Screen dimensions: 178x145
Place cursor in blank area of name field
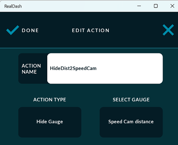tap(129, 68)
